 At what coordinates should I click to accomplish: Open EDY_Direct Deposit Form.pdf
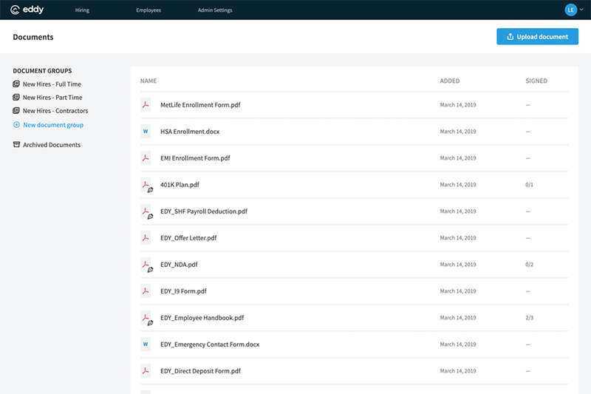click(200, 371)
